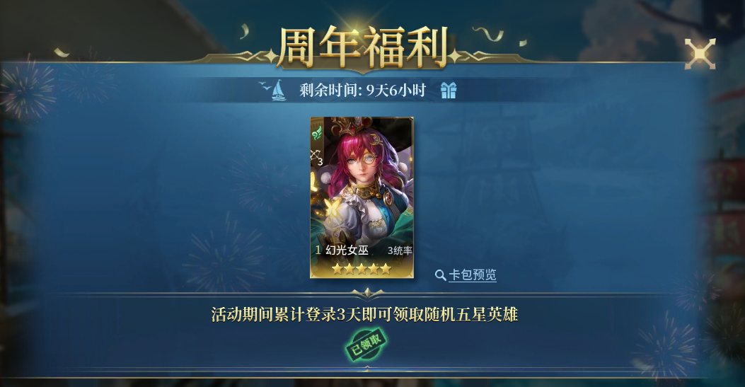Screen dimensions: 745x387
Task: Click the 周年福利 title banner
Action: (x=362, y=47)
